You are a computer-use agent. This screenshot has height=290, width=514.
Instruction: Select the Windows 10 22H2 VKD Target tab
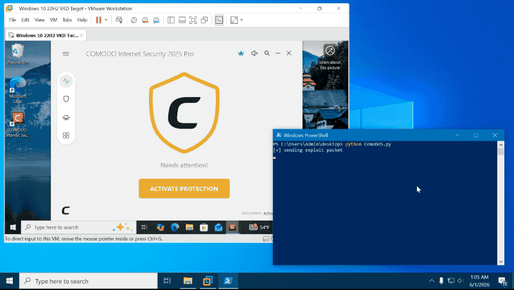[x=46, y=35]
